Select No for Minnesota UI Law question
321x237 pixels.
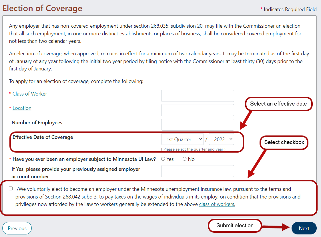point(185,159)
